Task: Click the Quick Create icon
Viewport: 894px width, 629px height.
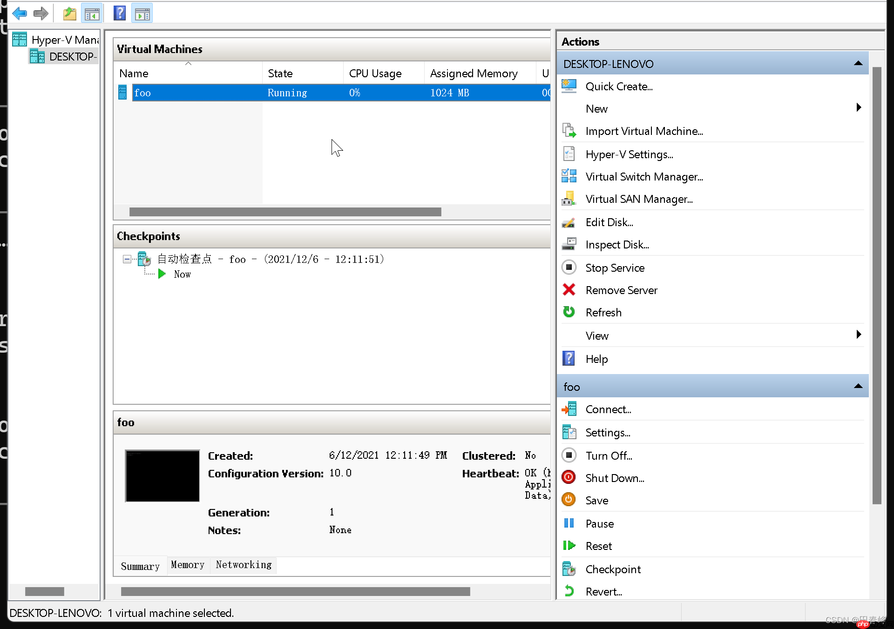Action: (x=569, y=86)
